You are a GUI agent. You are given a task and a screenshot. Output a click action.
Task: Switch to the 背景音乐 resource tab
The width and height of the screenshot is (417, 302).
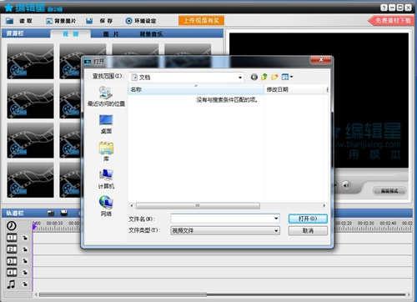[151, 34]
